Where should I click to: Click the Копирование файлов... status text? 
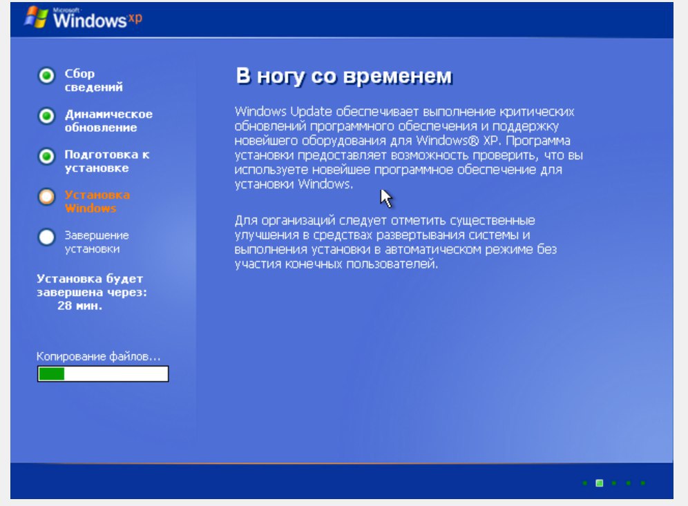(x=98, y=356)
